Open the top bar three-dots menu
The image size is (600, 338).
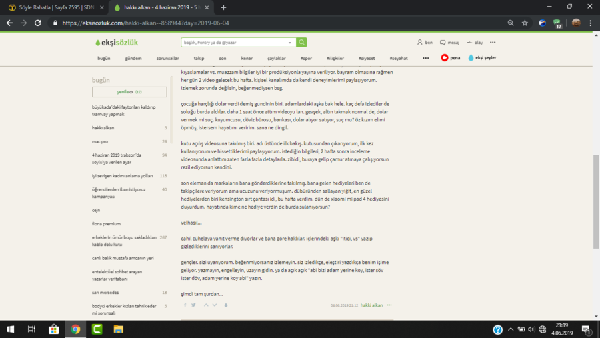[493, 43]
